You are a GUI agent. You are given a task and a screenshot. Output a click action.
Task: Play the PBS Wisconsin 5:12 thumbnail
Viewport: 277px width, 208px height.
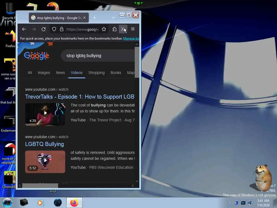point(45,162)
